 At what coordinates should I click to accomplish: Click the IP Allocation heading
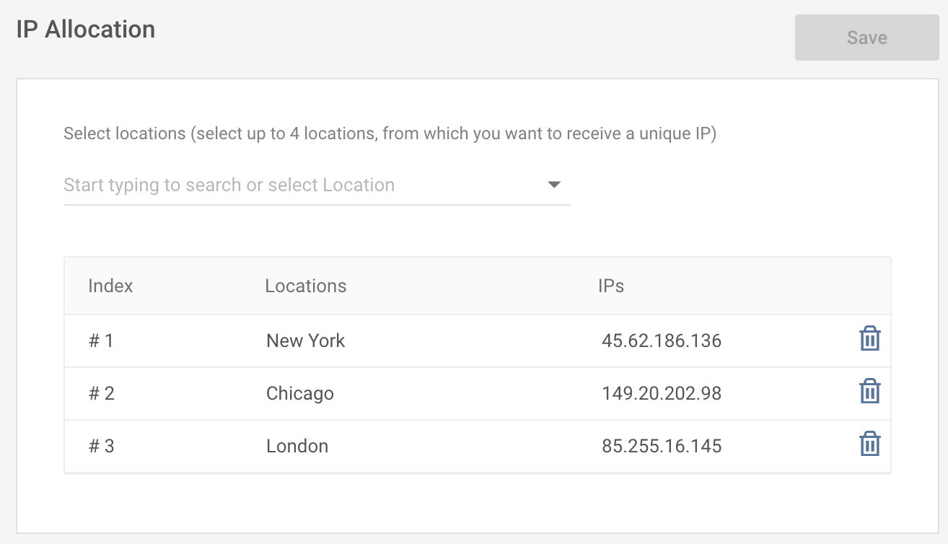(84, 29)
